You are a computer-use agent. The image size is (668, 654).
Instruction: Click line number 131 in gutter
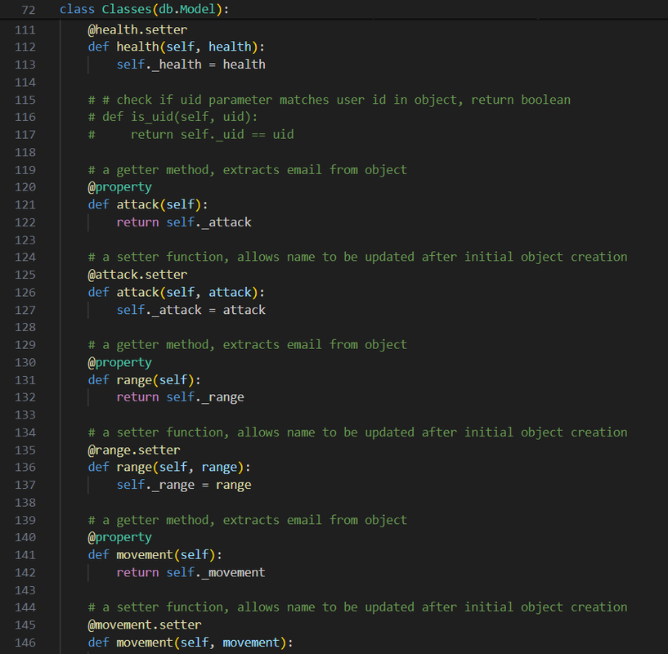(25, 380)
